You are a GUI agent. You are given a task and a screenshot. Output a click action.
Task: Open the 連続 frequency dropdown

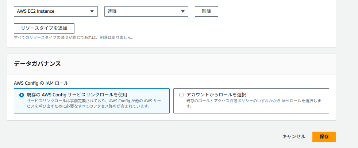click(146, 11)
